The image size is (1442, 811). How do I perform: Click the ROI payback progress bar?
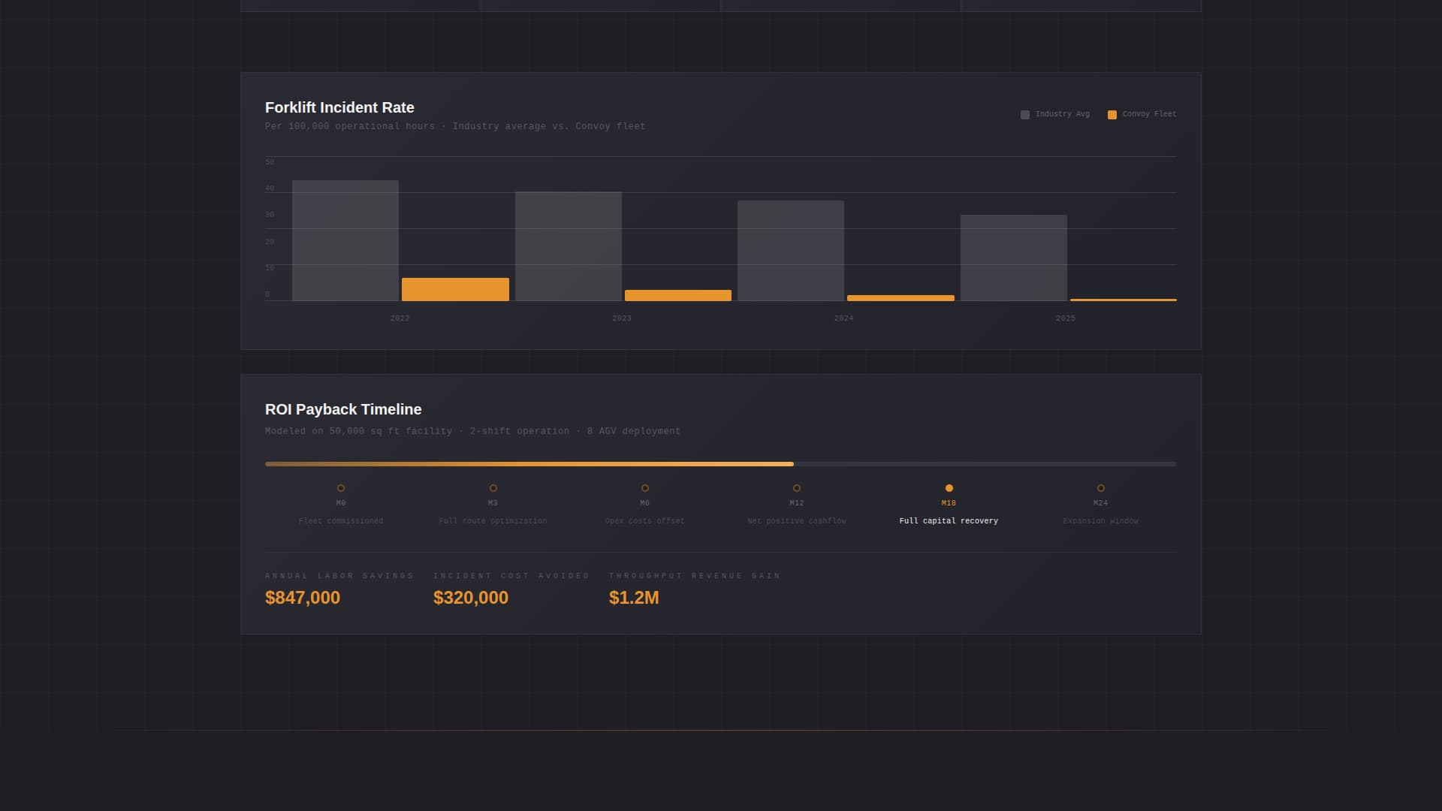pyautogui.click(x=721, y=464)
